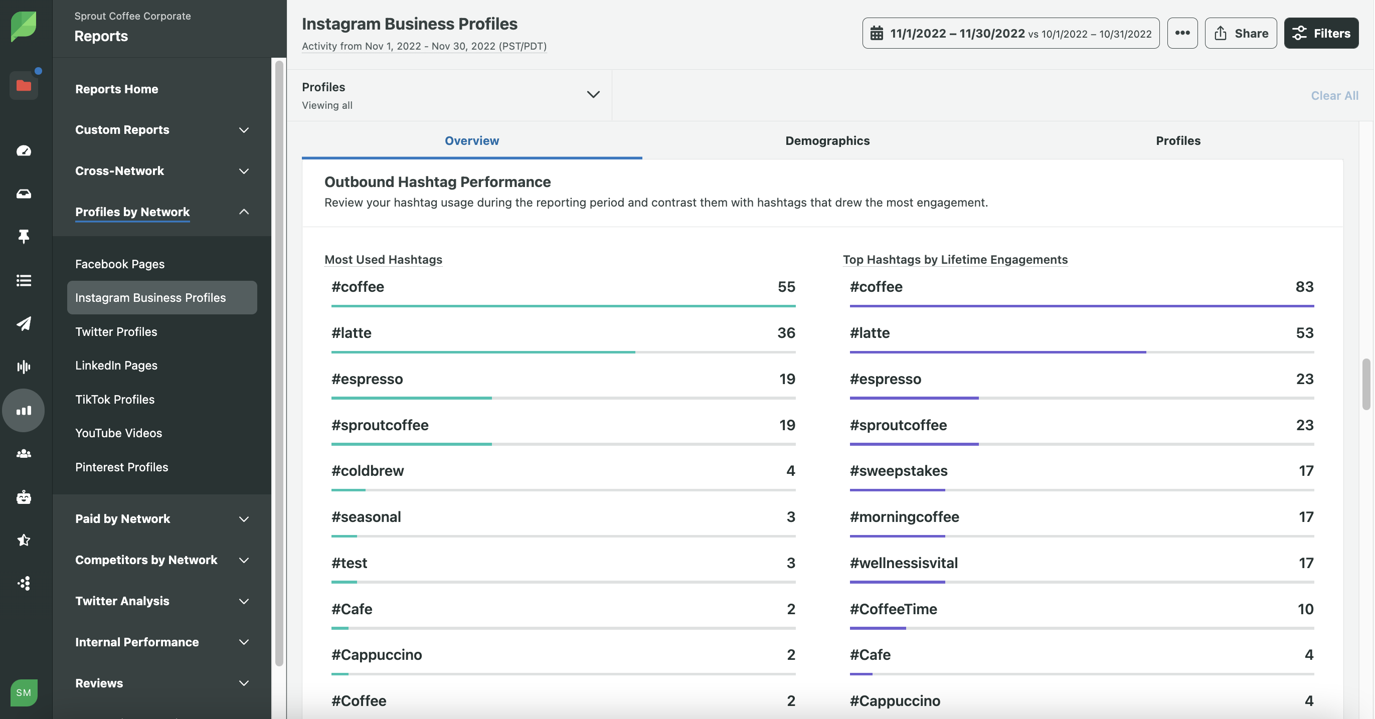
Task: Click #sproutcoffee in Most Used Hashtags
Action: pos(380,425)
